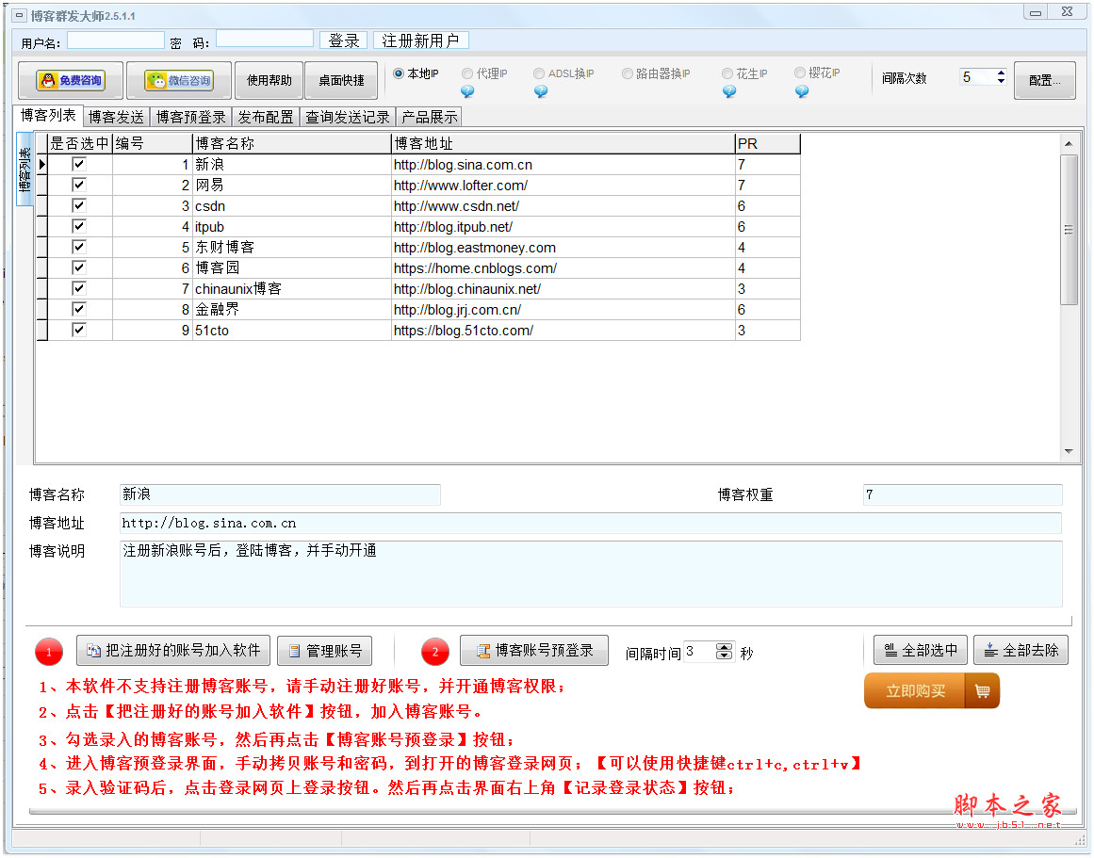Select the https://home.cnblogs.com/ cell
Viewport: 1094px width, 858px height.
(563, 267)
